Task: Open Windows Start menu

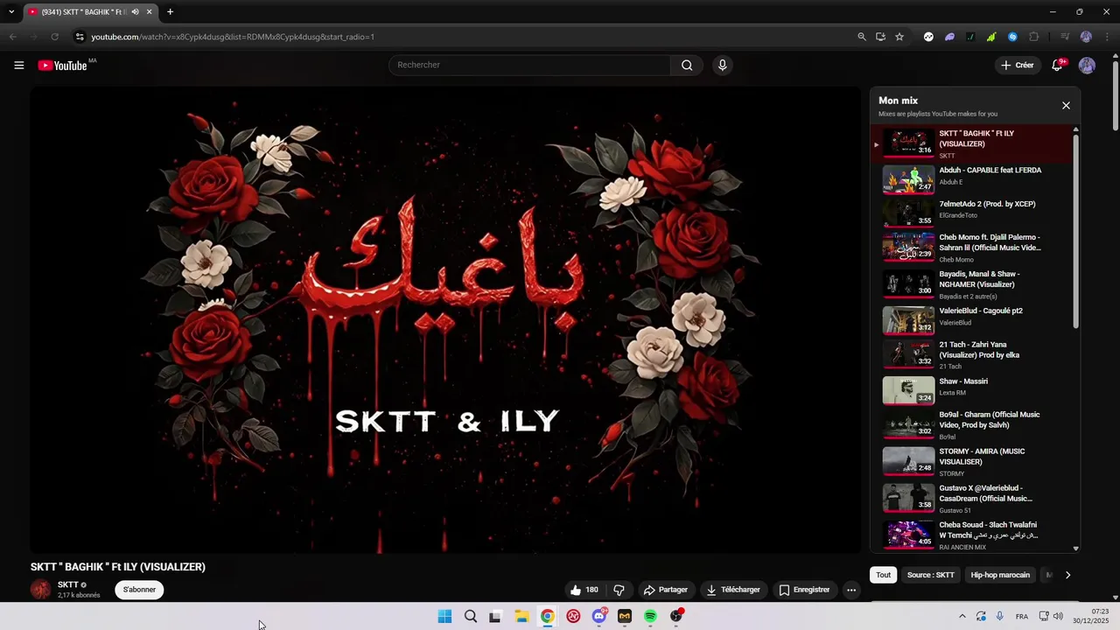Action: (444, 616)
